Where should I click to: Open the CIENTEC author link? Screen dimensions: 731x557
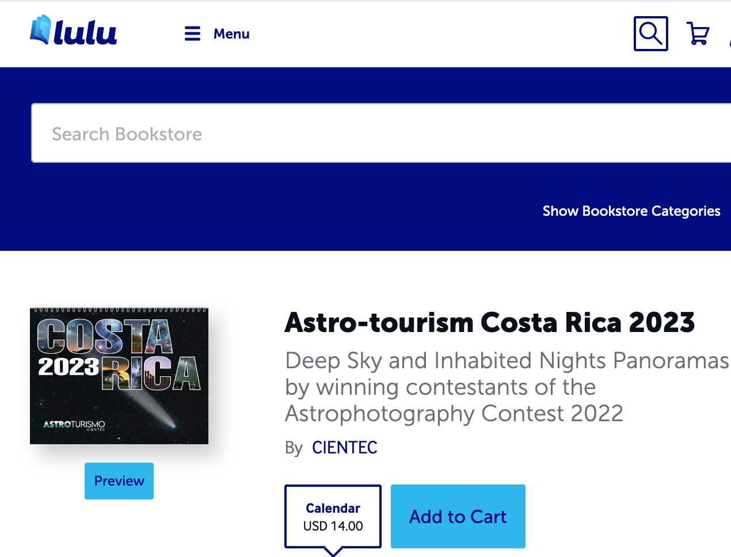pyautogui.click(x=344, y=448)
